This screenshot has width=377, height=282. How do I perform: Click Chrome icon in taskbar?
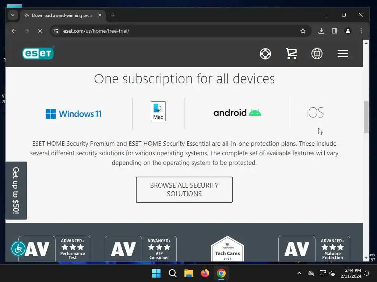pyautogui.click(x=221, y=273)
